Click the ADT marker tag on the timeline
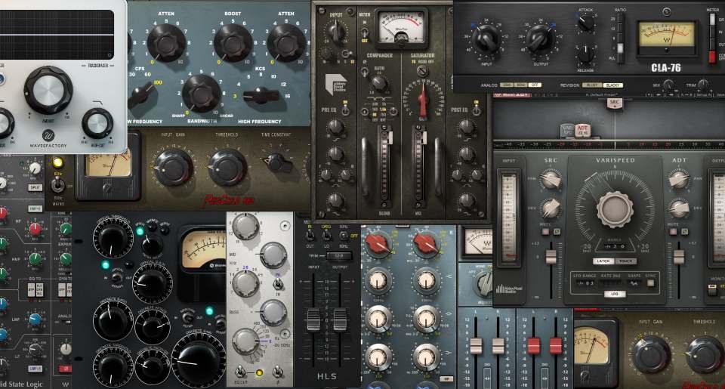725x389 pixels. point(582,129)
